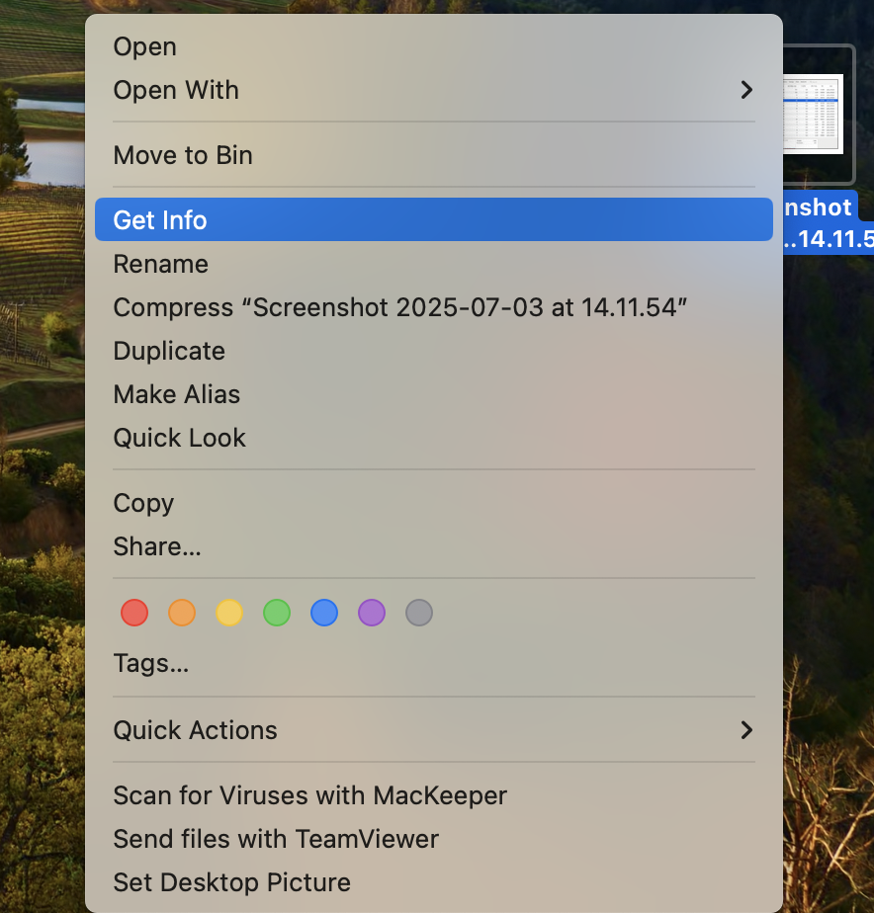Screen dimensions: 874x913
Task: Copy the screenshot file
Action: click(x=142, y=503)
